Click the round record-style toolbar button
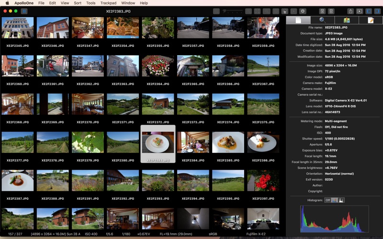The image size is (383, 239). pos(303,11)
